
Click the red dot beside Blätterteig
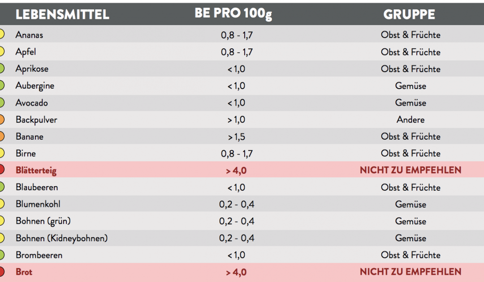point(1,170)
